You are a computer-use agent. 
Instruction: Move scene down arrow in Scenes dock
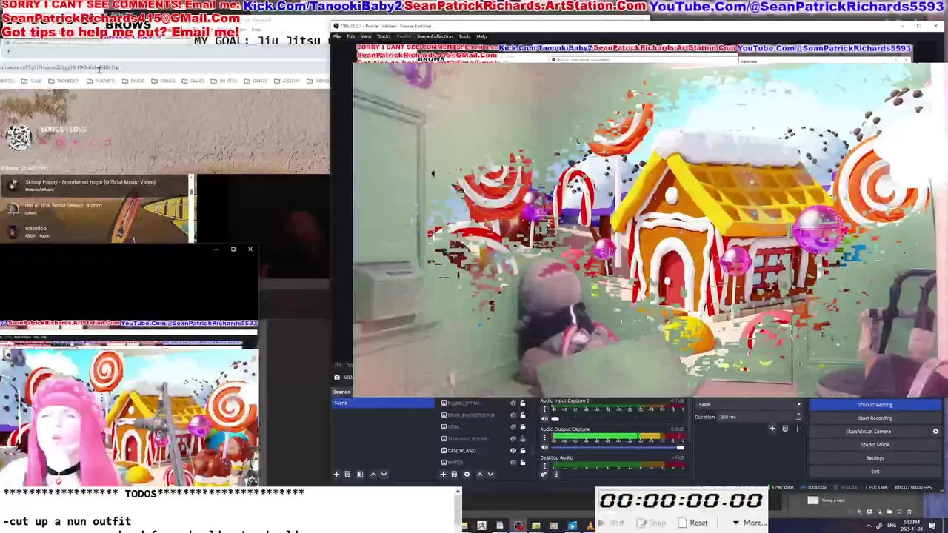click(x=384, y=475)
